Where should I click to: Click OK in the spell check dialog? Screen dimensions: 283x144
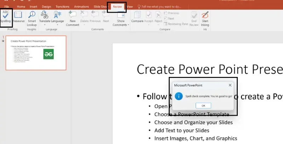tap(203, 106)
